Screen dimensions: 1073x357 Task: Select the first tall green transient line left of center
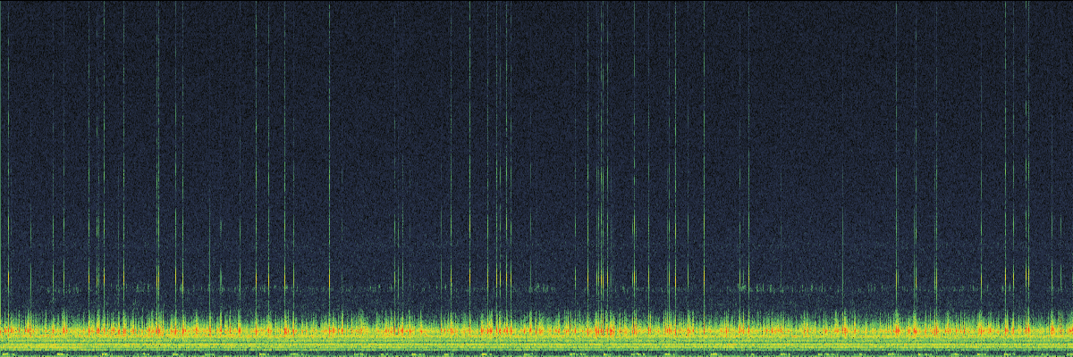click(x=329, y=134)
